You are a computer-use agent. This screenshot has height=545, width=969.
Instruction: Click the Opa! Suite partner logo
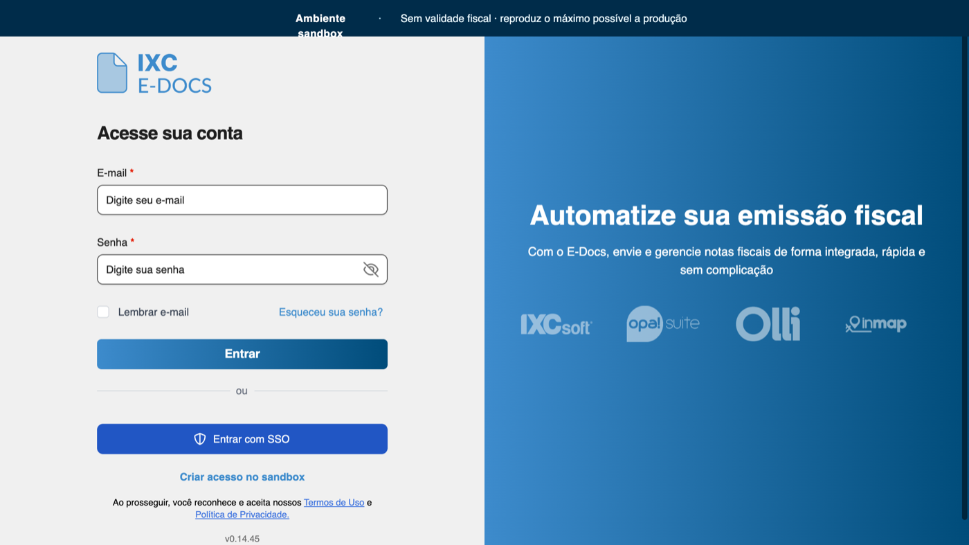pos(663,323)
